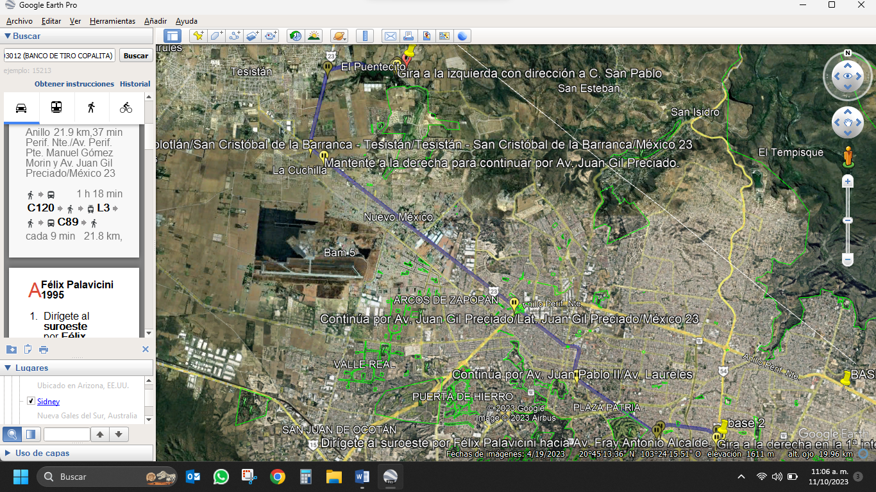
Task: Print the search results printer icon
Action: [44, 349]
